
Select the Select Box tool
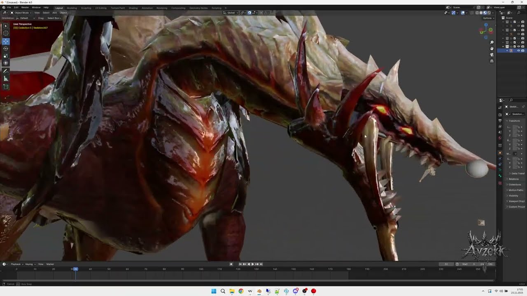(x=6, y=25)
